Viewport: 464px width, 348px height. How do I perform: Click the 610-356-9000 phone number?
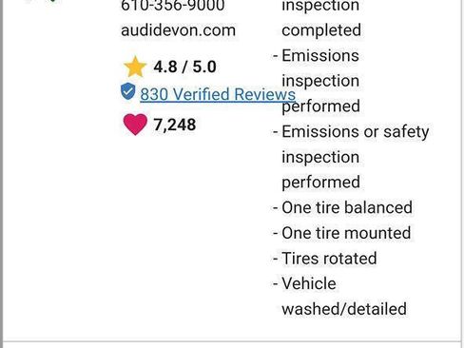pos(173,6)
